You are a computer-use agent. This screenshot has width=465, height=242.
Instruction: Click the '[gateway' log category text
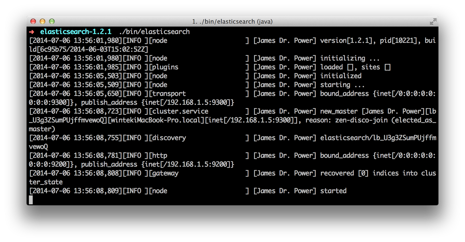click(164, 173)
